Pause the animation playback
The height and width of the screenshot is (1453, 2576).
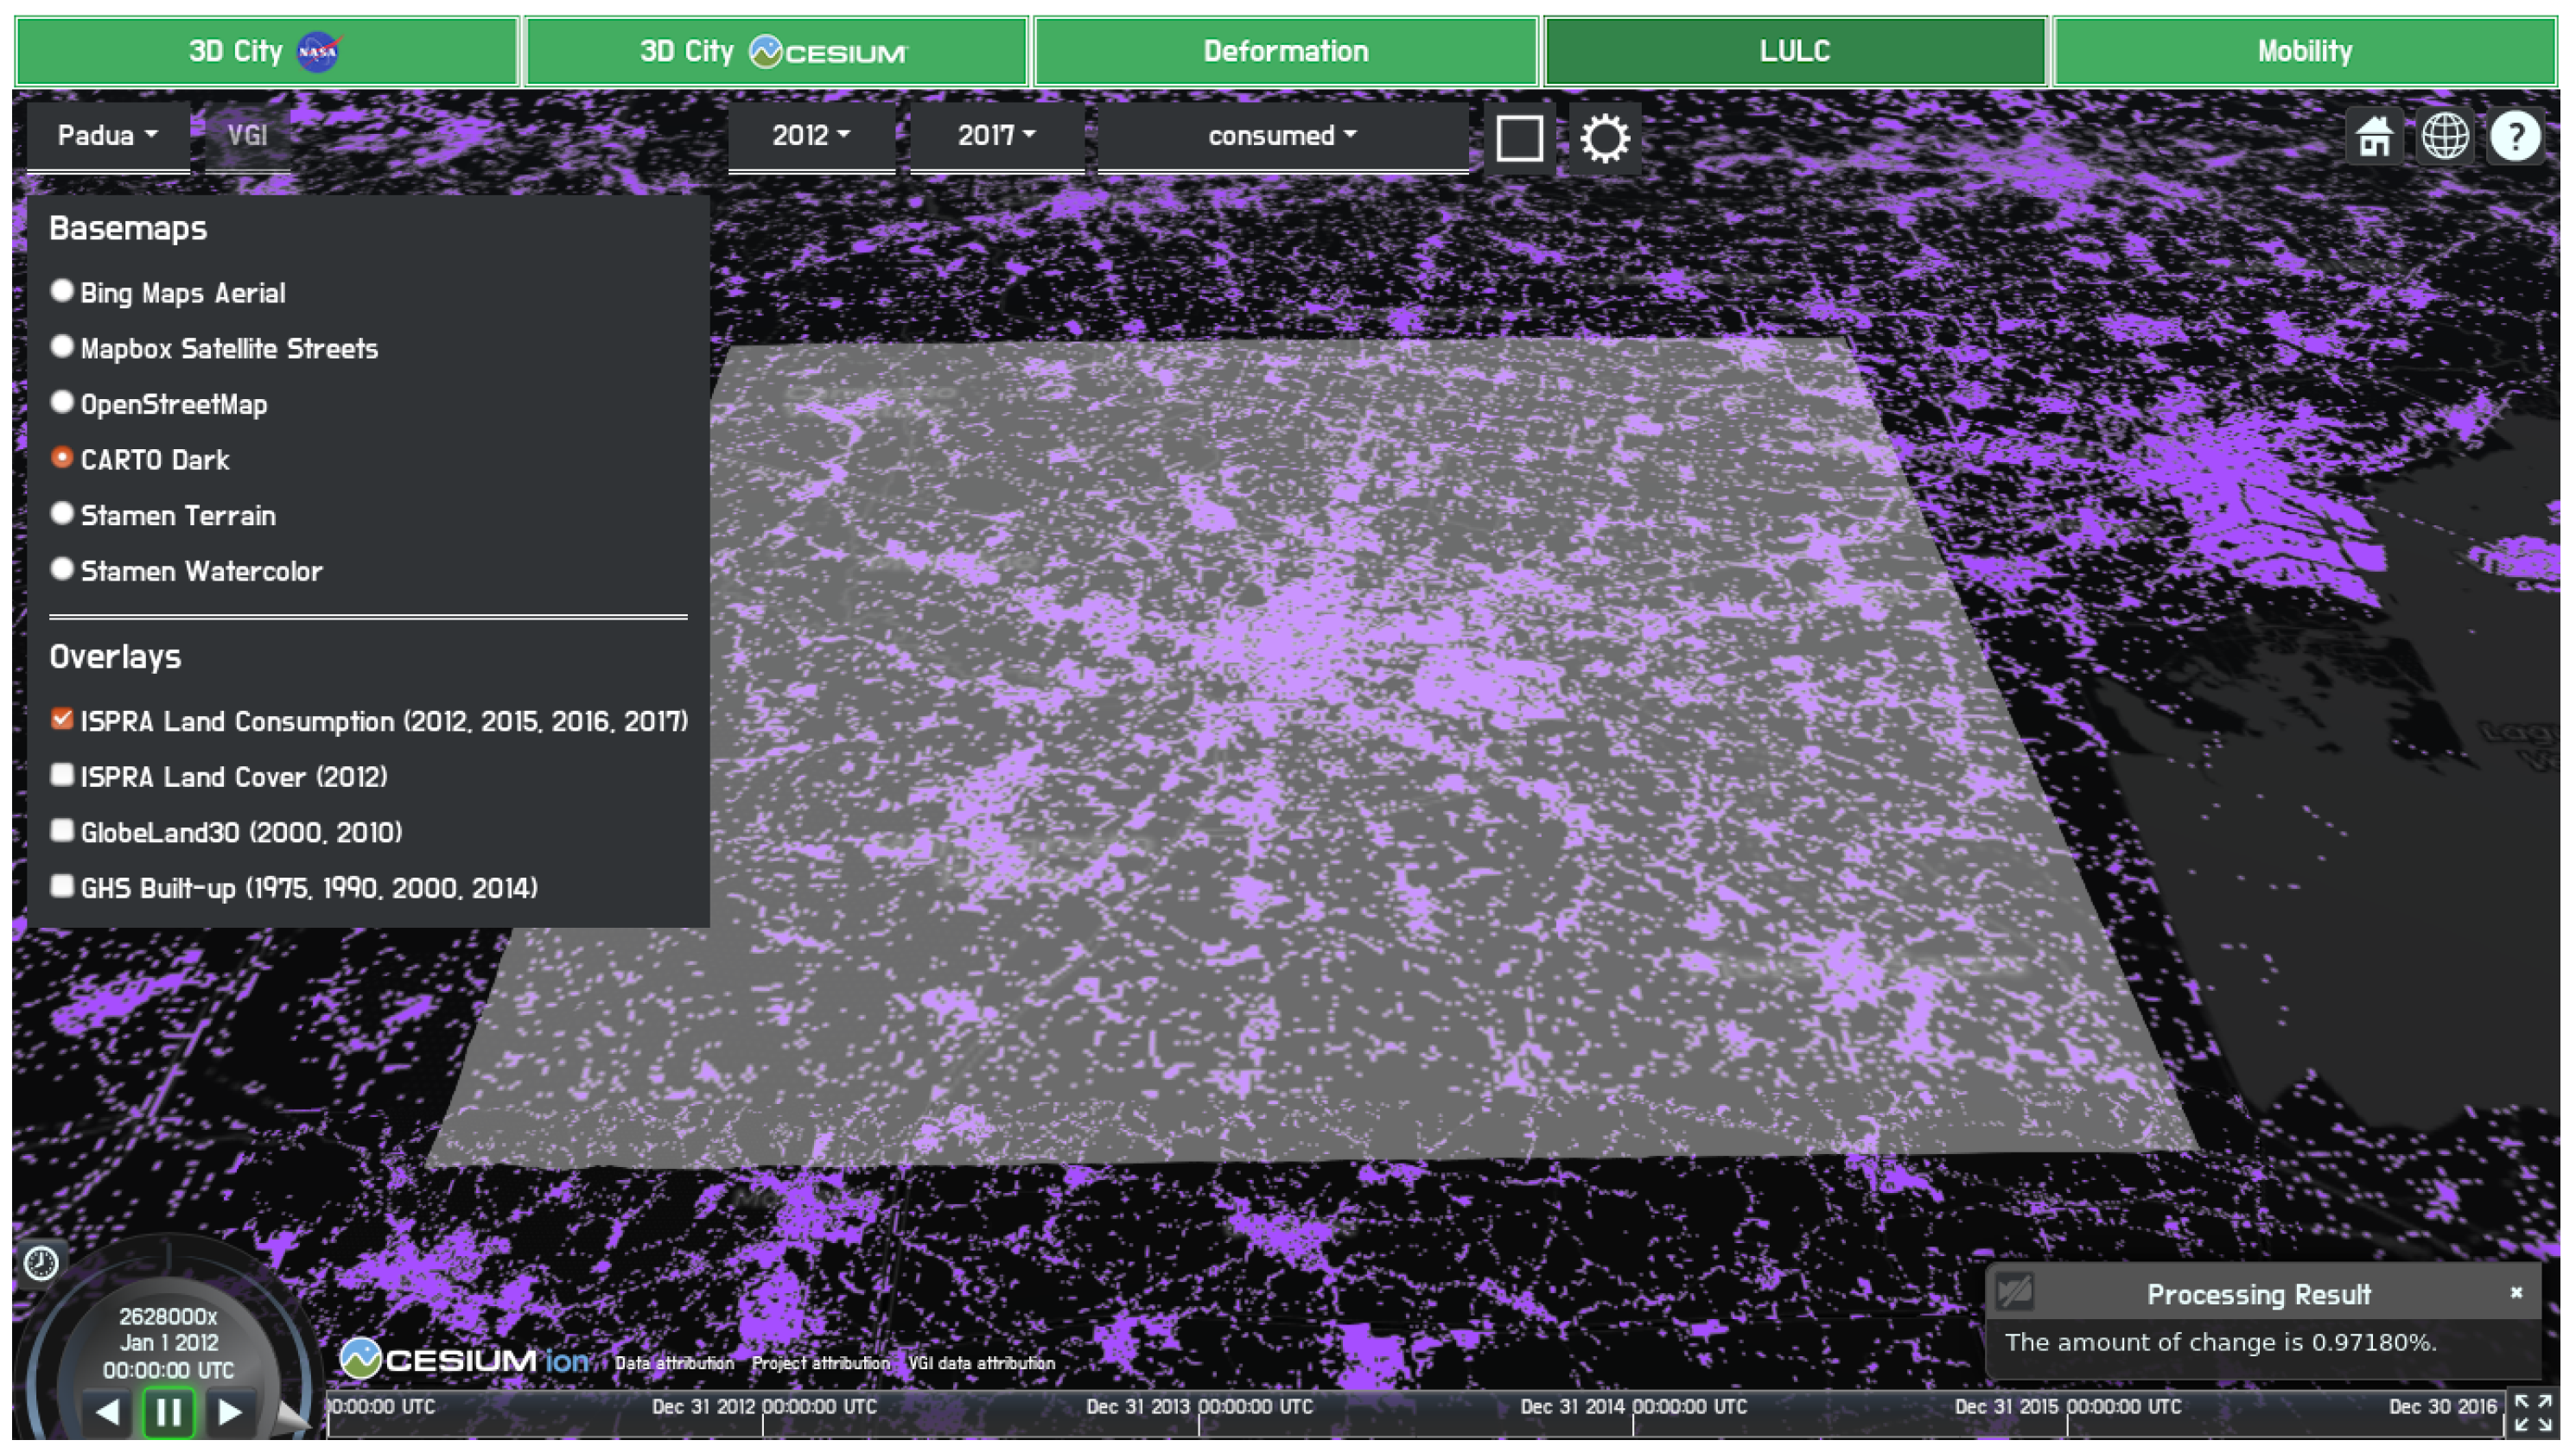click(168, 1411)
